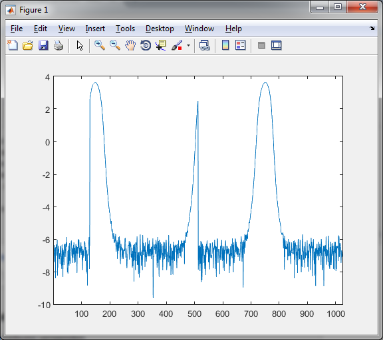This screenshot has width=383, height=340.
Task: Print the figure with the printer icon
Action: click(59, 45)
